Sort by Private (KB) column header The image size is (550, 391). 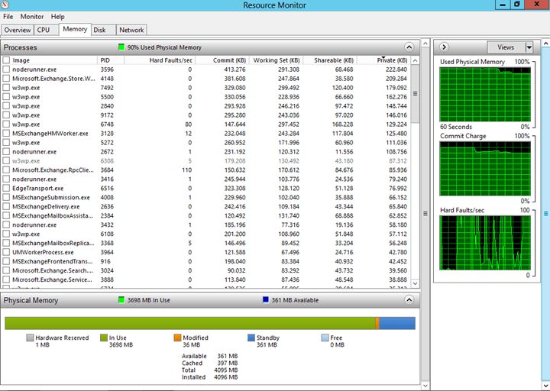(x=383, y=60)
